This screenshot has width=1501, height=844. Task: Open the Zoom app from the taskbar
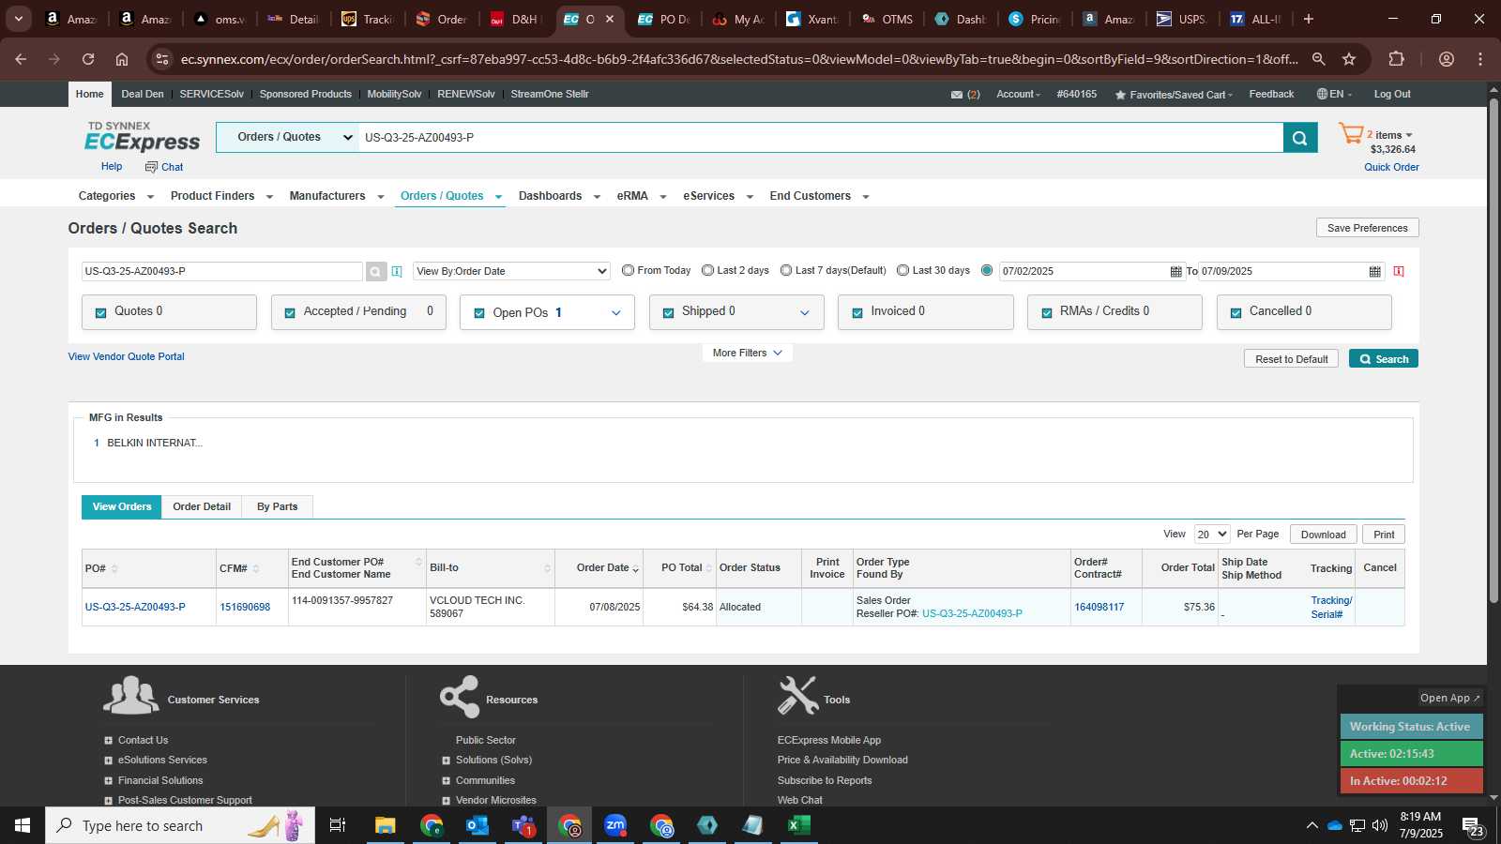[x=615, y=825]
